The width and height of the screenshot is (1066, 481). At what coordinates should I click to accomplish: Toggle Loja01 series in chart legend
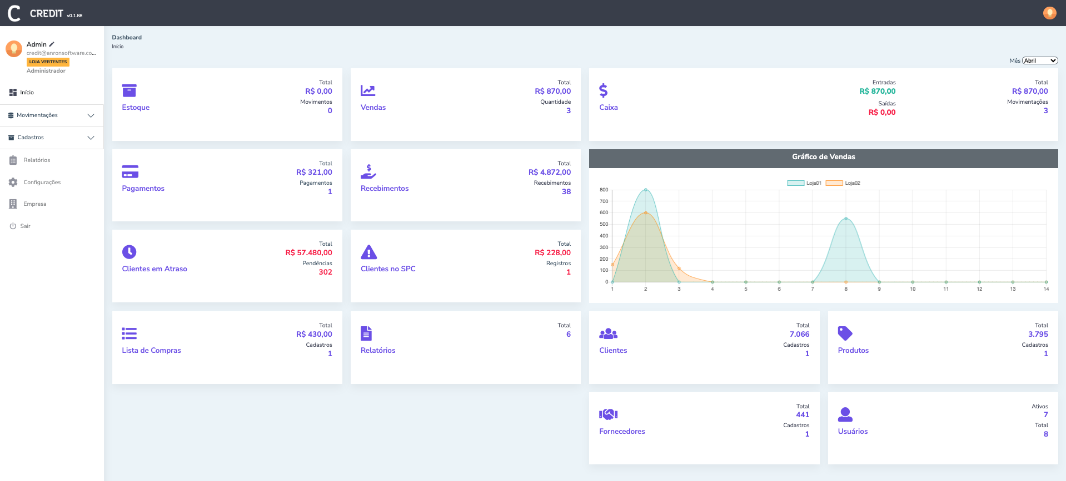[804, 183]
